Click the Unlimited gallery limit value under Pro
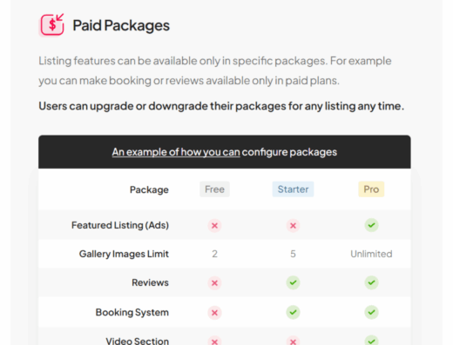 coord(371,254)
